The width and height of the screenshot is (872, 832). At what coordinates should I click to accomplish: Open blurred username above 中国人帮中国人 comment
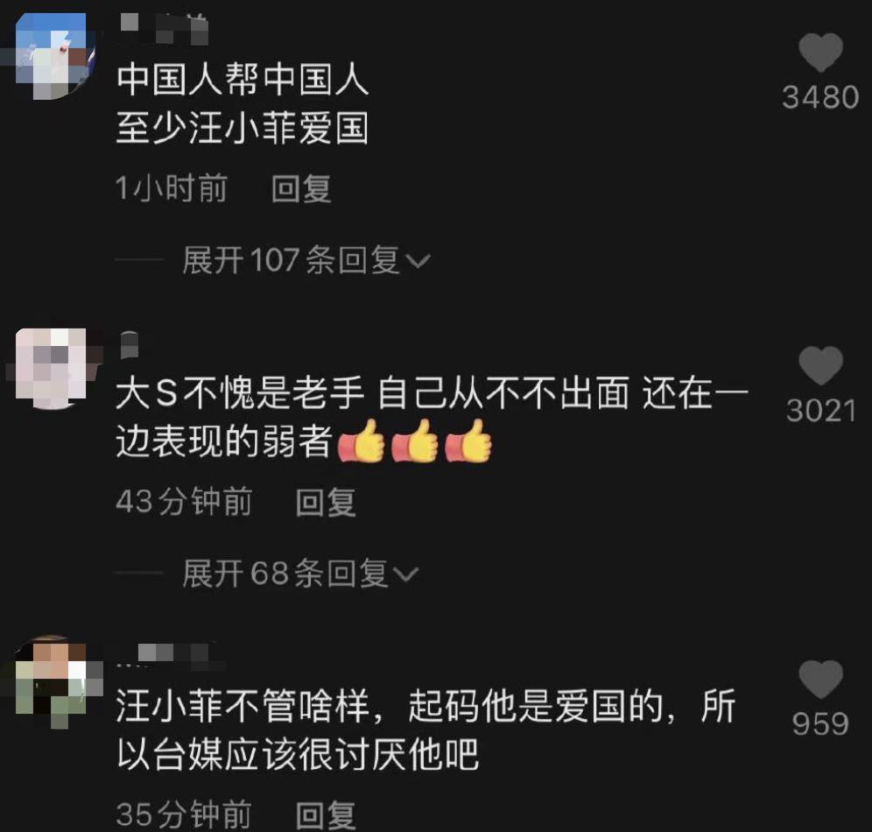[x=164, y=29]
